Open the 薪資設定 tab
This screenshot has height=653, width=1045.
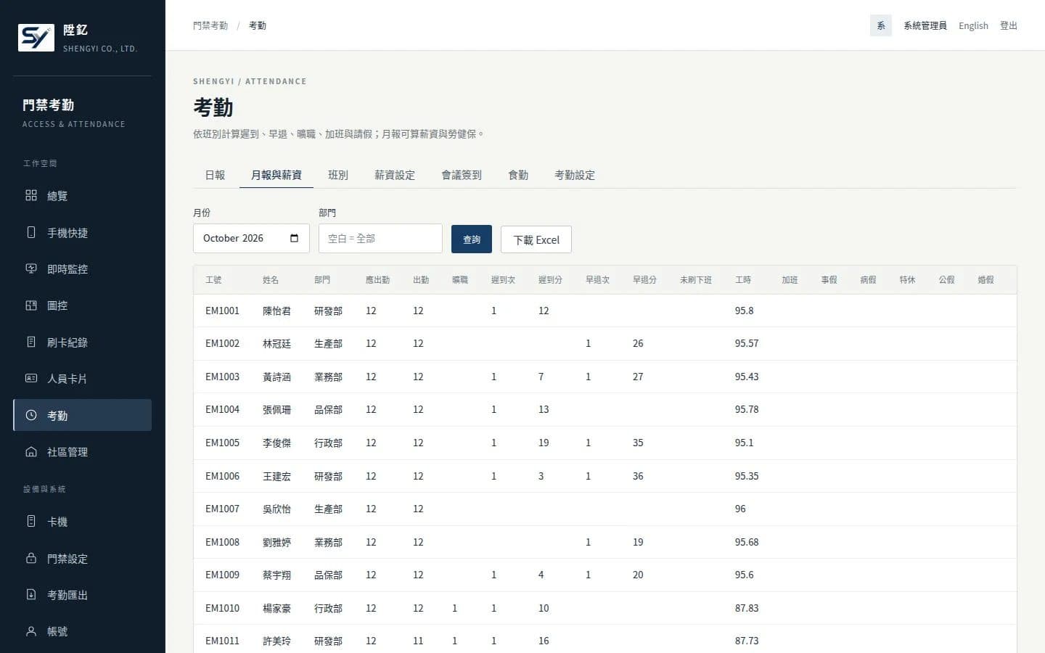(395, 175)
